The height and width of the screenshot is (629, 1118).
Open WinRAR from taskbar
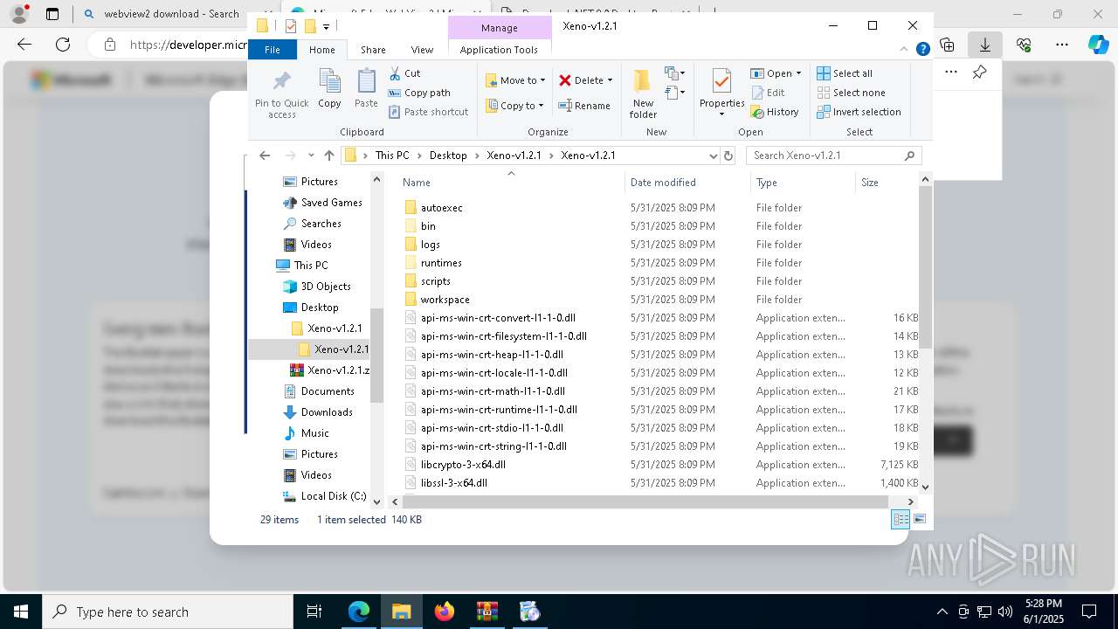(487, 612)
